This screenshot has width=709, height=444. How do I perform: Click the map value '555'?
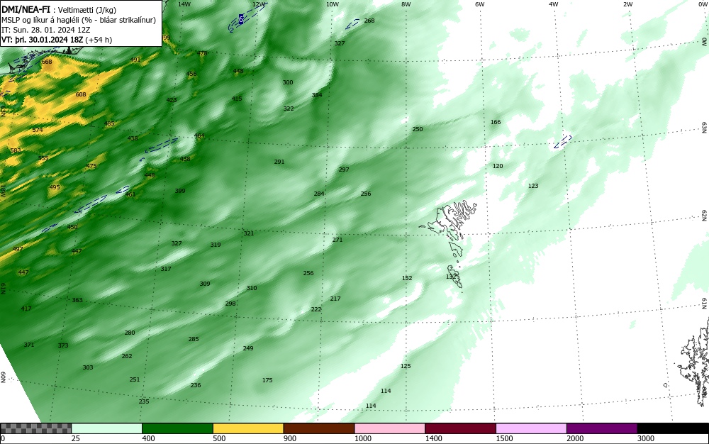[x=43, y=158]
